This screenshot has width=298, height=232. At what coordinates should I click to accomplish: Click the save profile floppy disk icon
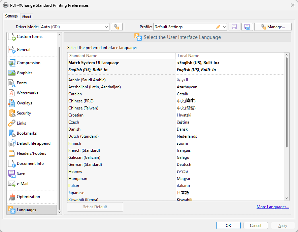click(x=234, y=27)
